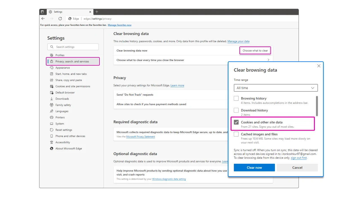Go to Appearance settings
The width and height of the screenshot is (338, 197).
[x=63, y=68]
